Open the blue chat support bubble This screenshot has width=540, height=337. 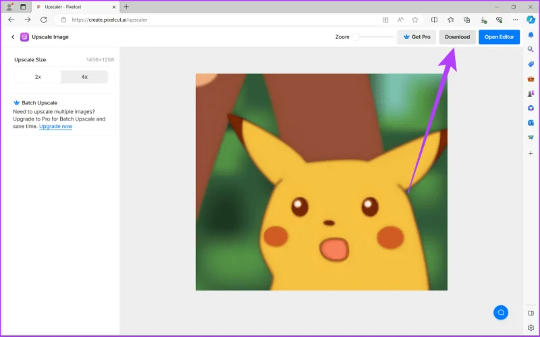[x=501, y=312]
